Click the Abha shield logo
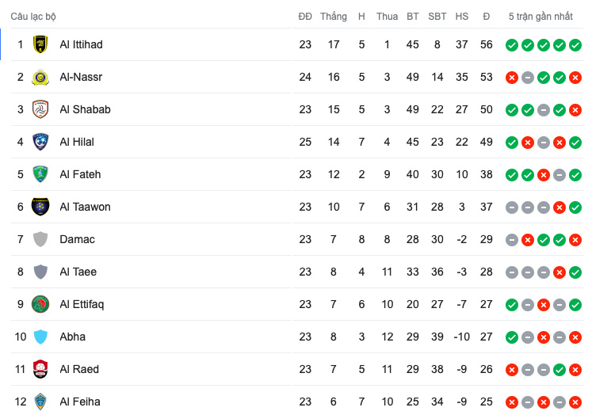The height and width of the screenshot is (415, 592). [40, 337]
